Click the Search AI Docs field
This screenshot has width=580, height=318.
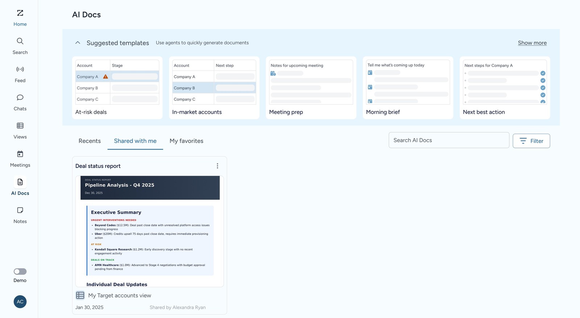tap(449, 140)
